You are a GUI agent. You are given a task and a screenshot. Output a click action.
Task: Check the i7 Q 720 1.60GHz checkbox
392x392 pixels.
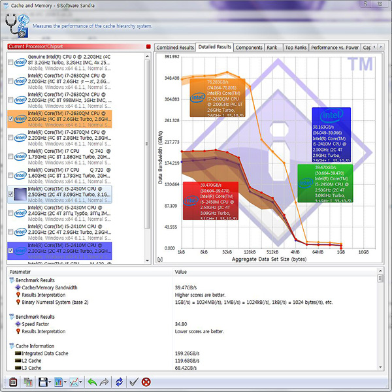10,175
